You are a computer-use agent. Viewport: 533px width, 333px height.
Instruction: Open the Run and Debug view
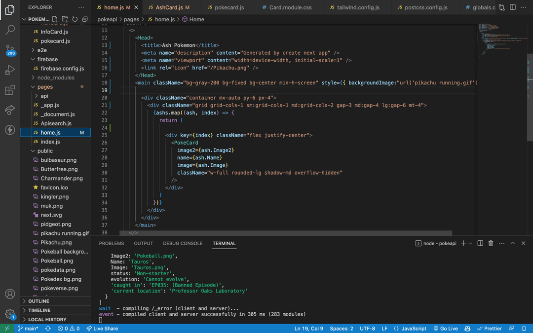pyautogui.click(x=10, y=70)
